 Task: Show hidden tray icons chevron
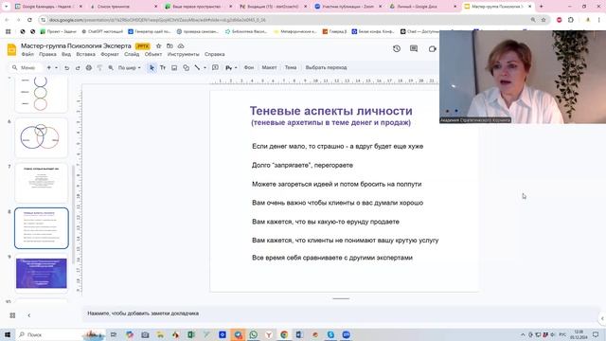(x=523, y=334)
